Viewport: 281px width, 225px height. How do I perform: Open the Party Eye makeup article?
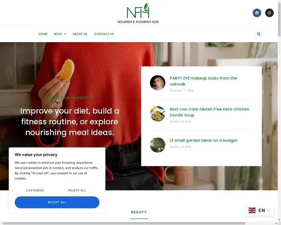pyautogui.click(x=203, y=81)
